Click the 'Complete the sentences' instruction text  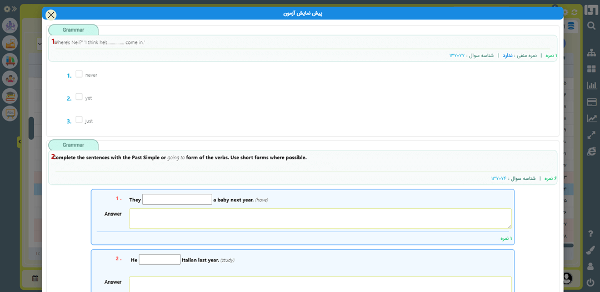[x=180, y=158]
